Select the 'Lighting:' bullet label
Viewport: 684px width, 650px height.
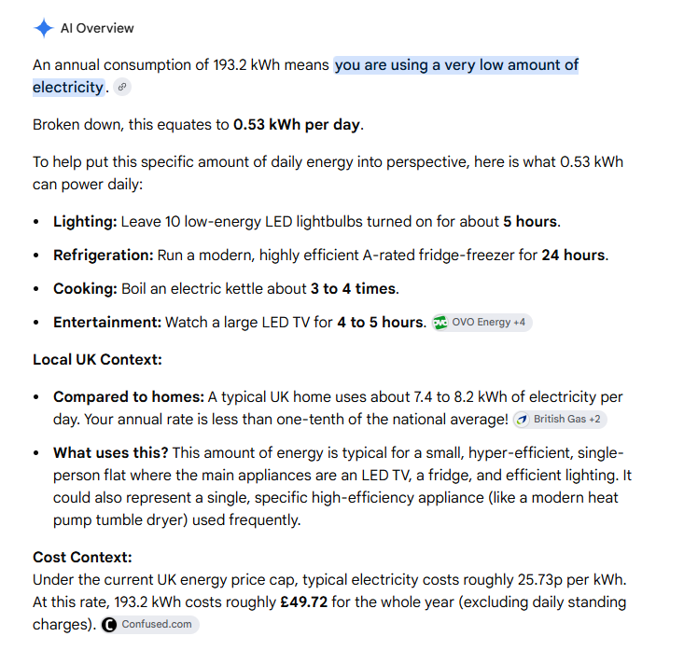[85, 221]
